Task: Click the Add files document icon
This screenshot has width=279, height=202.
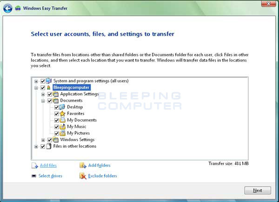Action: (x=35, y=165)
